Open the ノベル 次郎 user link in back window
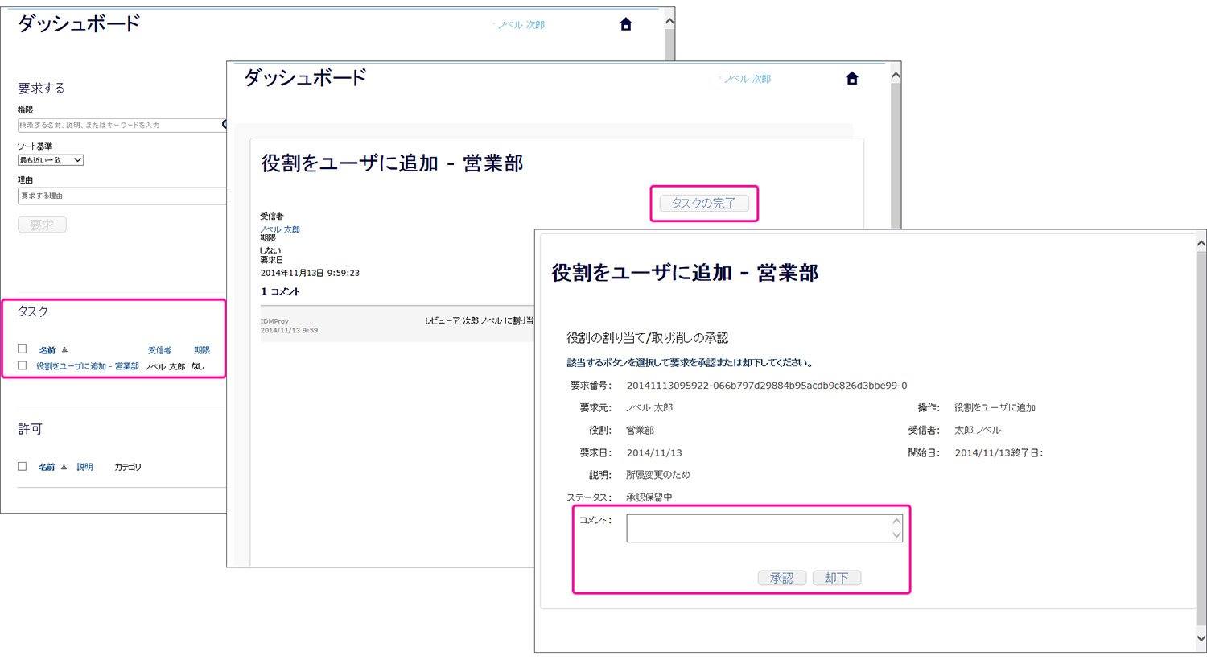This screenshot has height=660, width=1207. [x=521, y=25]
